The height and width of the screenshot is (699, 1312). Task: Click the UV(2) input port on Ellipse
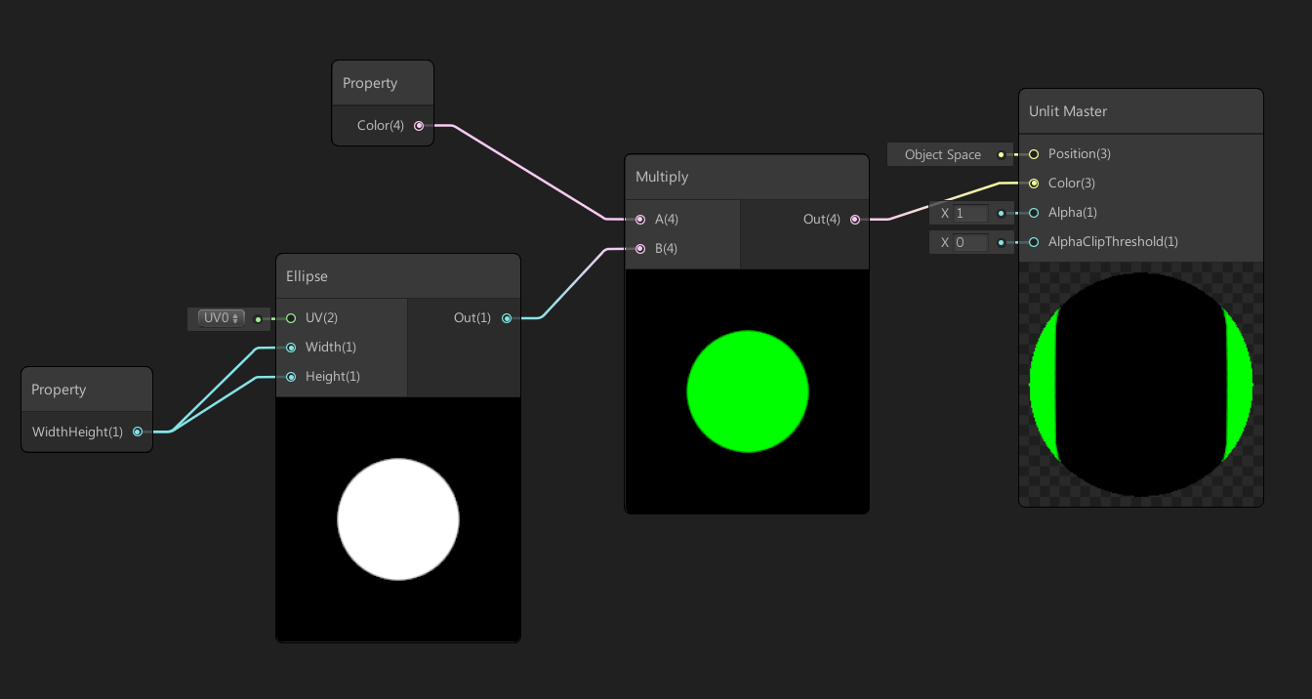pyautogui.click(x=290, y=317)
